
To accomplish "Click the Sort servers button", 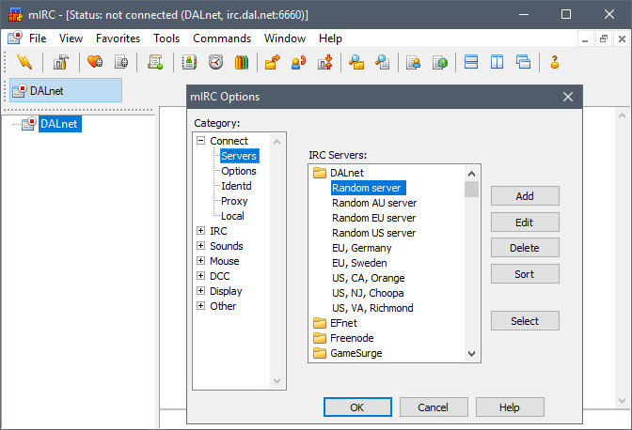I will 525,274.
